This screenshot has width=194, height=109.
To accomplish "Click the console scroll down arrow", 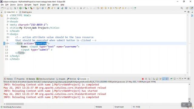I will click(x=189, y=102).
